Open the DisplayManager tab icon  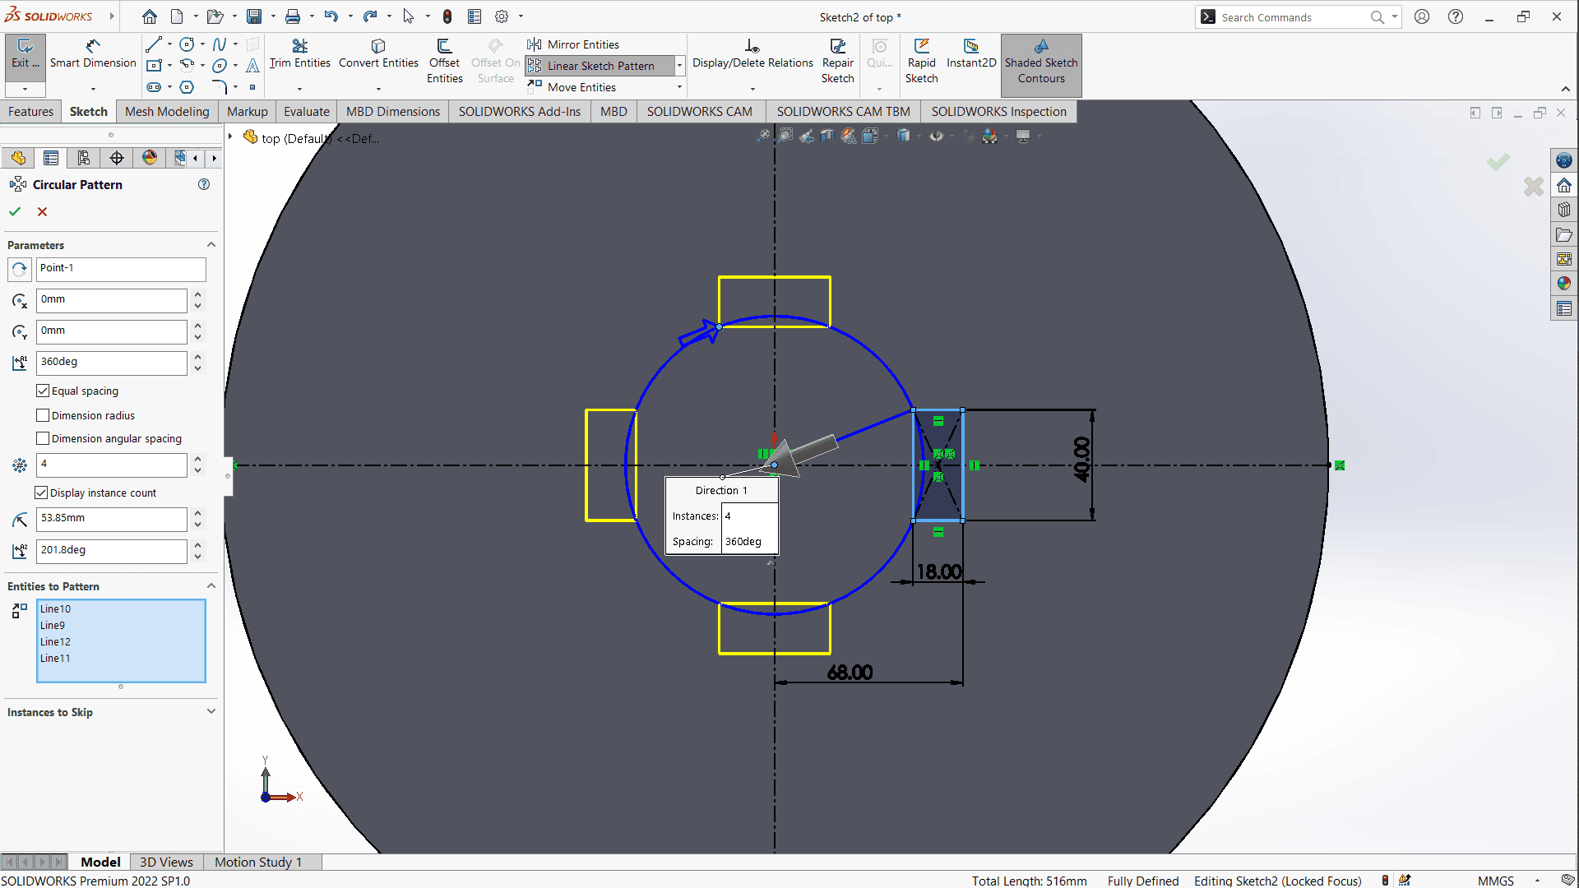click(x=150, y=158)
